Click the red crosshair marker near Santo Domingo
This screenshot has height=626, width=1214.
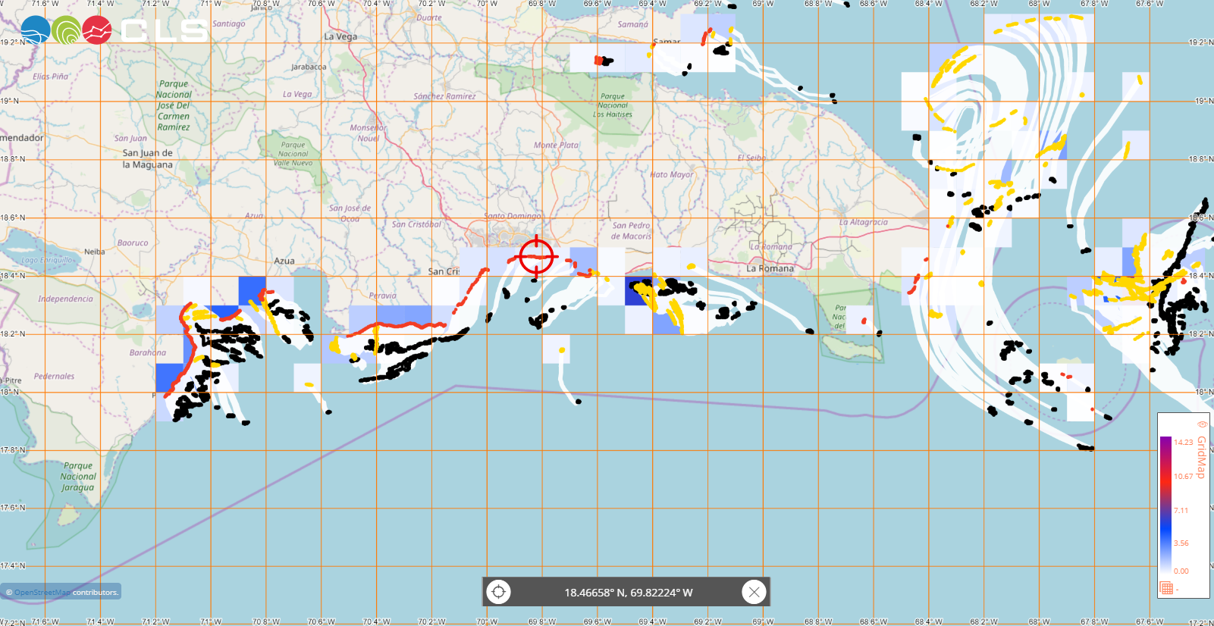coord(537,257)
